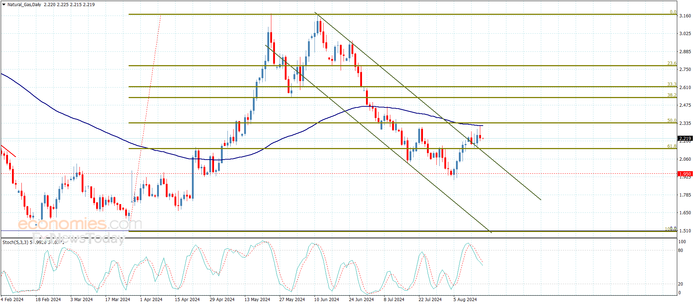
Task: Open the chart menu triangle beside Natural_Gas
Action: pyautogui.click(x=4, y=5)
